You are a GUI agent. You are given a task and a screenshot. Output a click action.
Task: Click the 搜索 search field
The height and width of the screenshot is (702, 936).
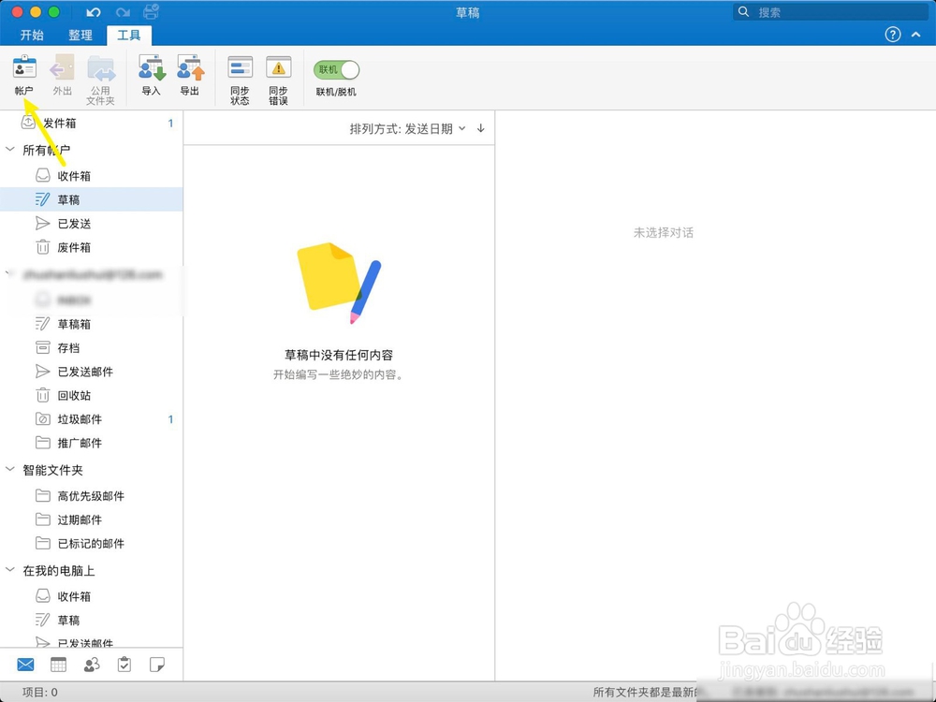click(x=830, y=11)
